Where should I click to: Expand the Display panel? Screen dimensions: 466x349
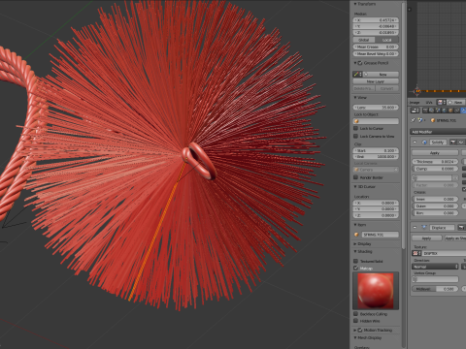tap(355, 244)
